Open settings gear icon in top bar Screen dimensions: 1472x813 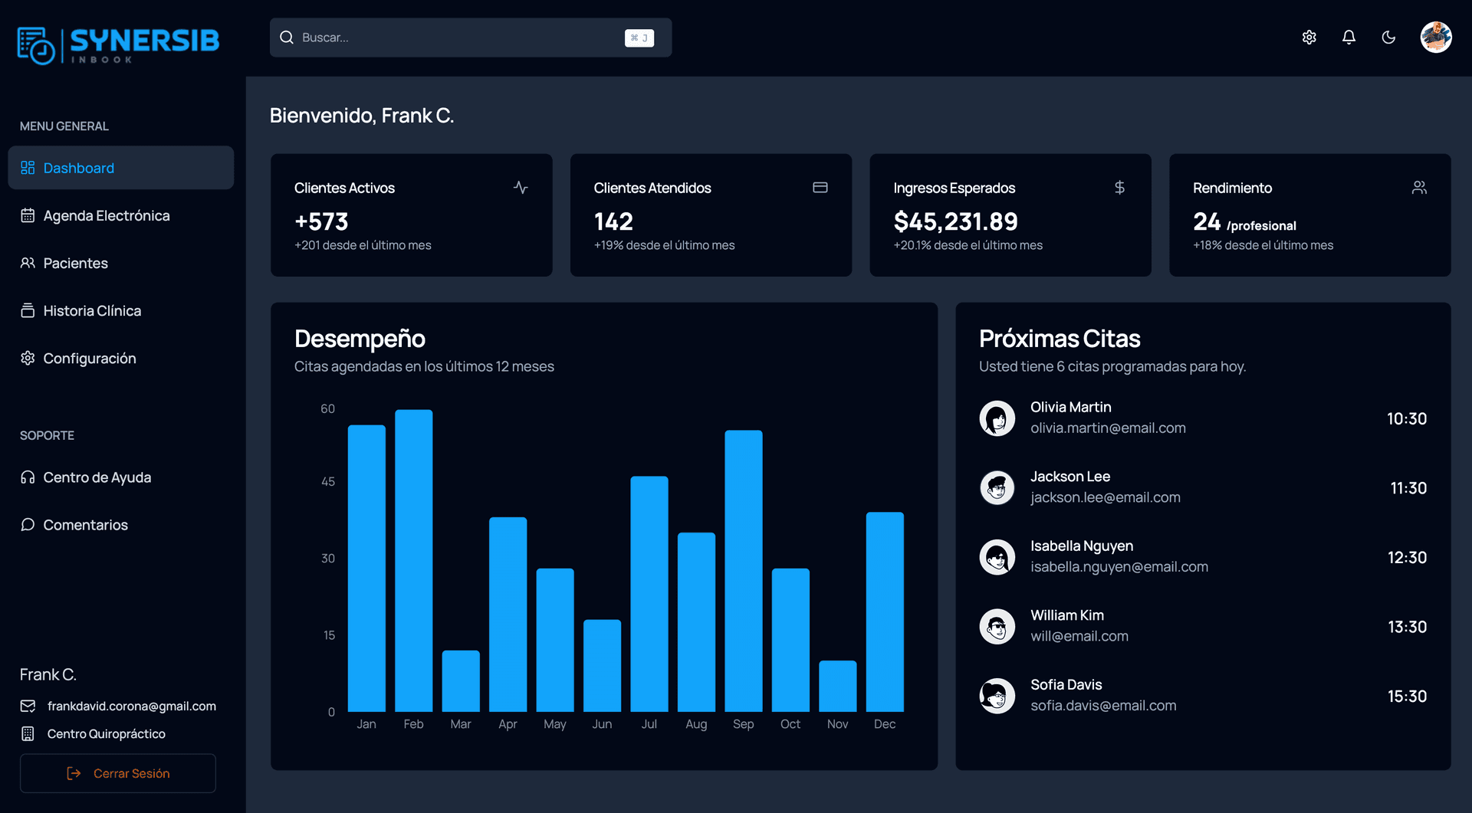click(1309, 38)
